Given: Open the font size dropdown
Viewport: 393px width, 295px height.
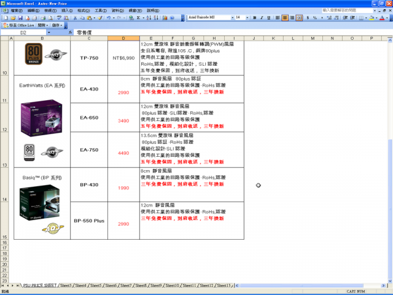Looking at the screenshot, I should [x=247, y=18].
